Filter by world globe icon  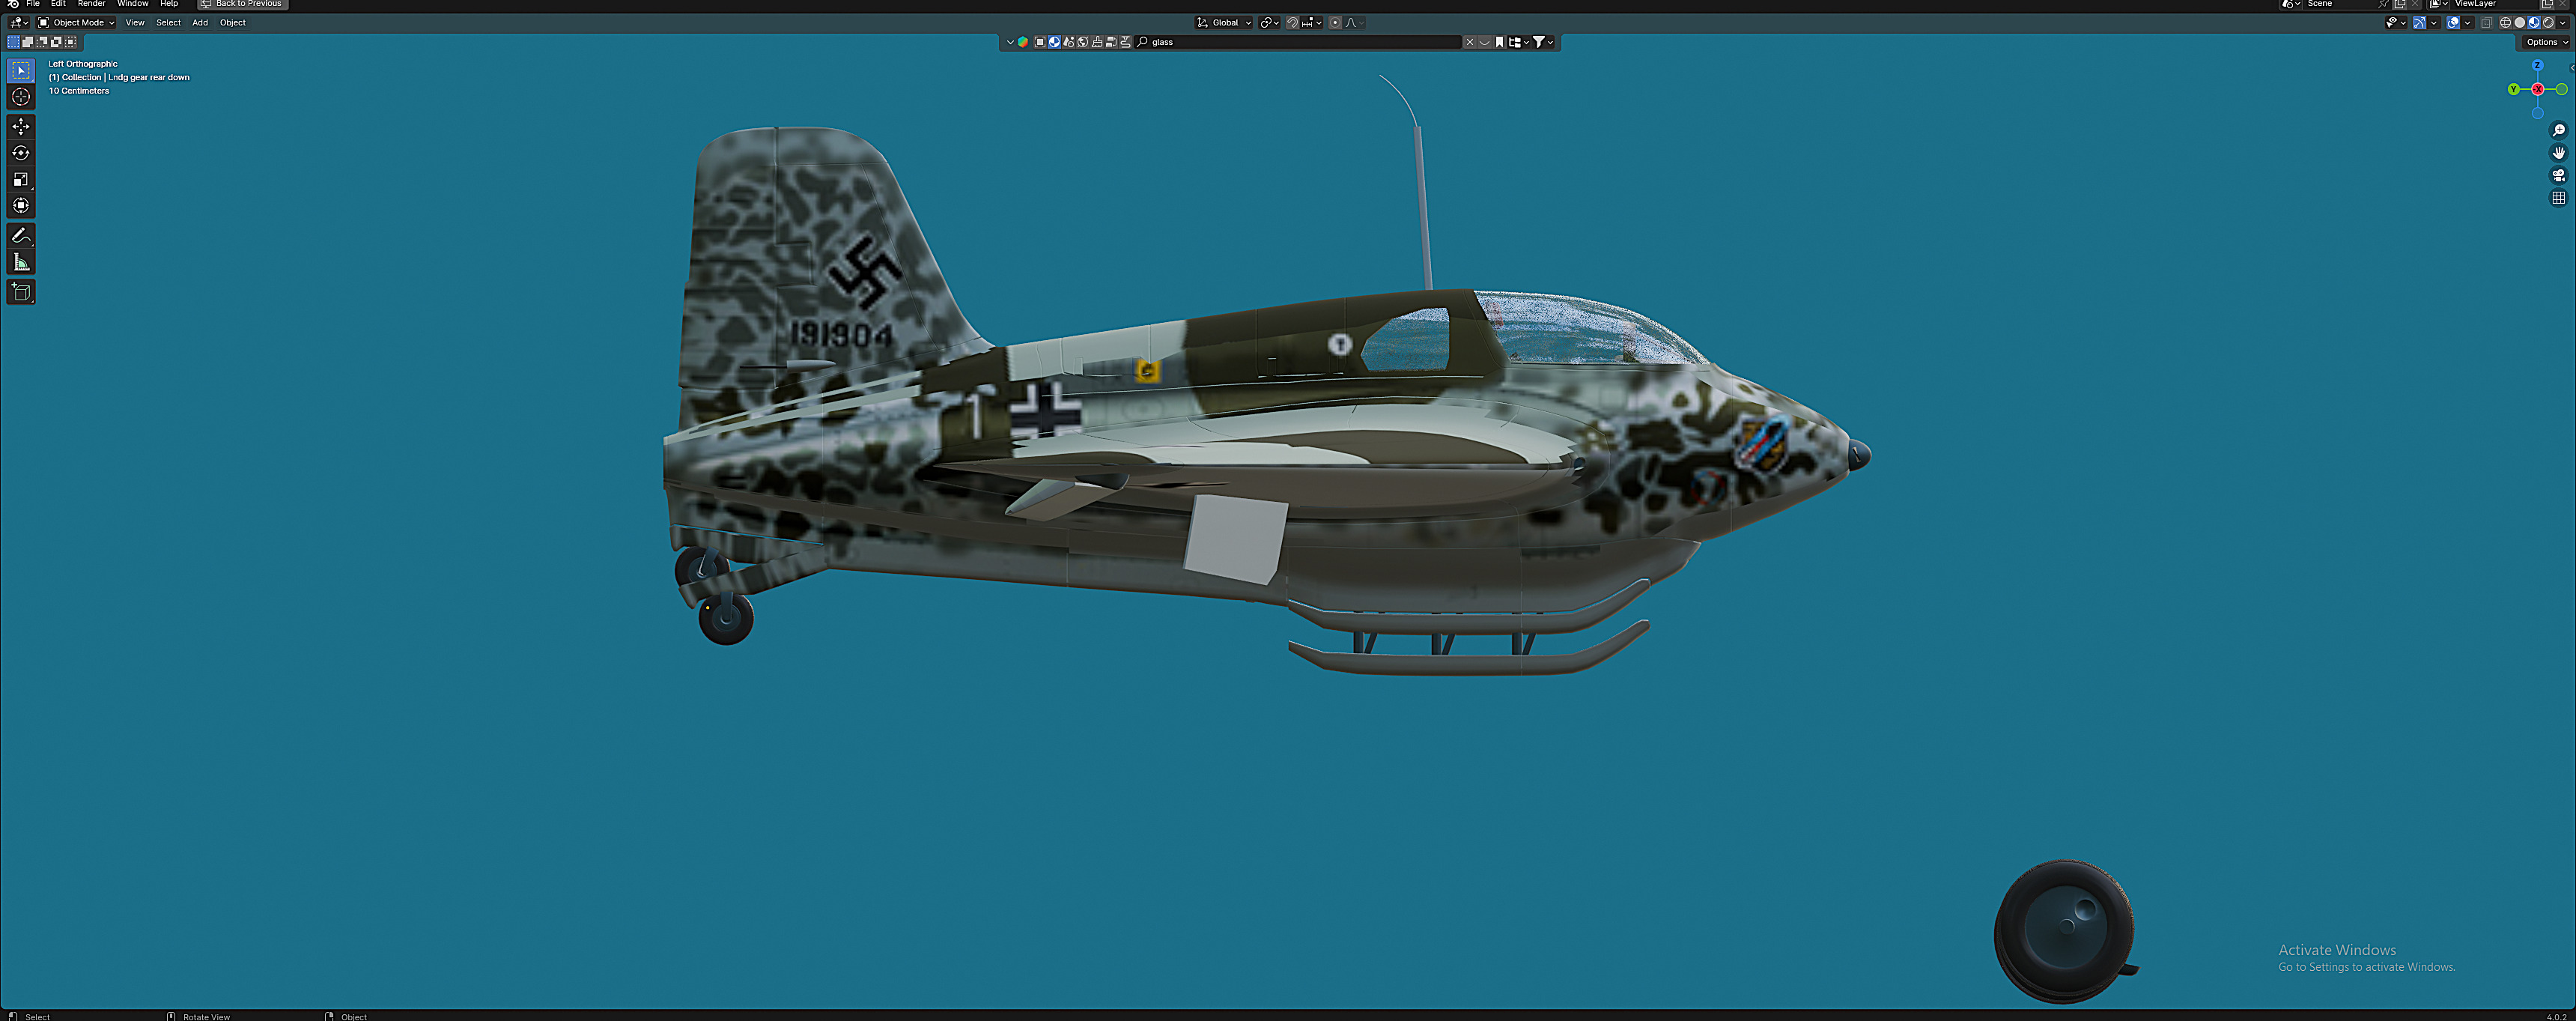1083,42
